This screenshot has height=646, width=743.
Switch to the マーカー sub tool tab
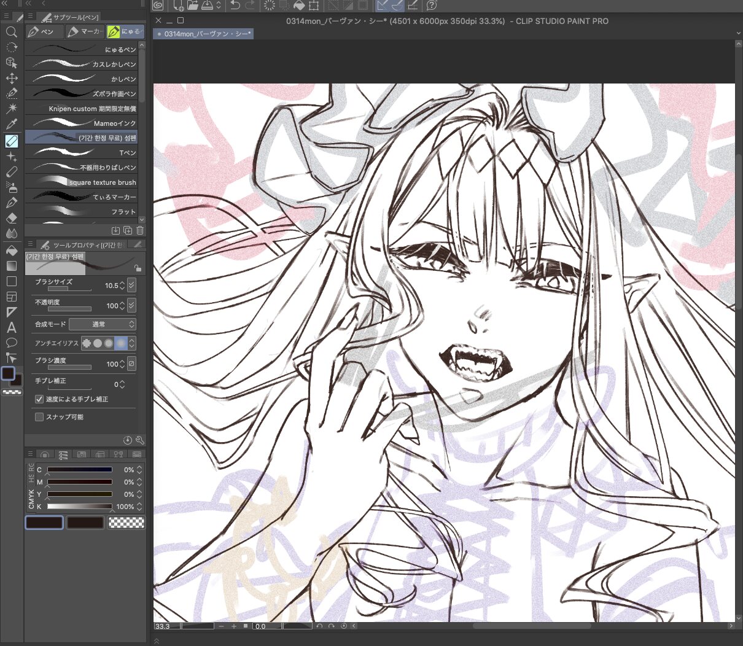point(85,31)
